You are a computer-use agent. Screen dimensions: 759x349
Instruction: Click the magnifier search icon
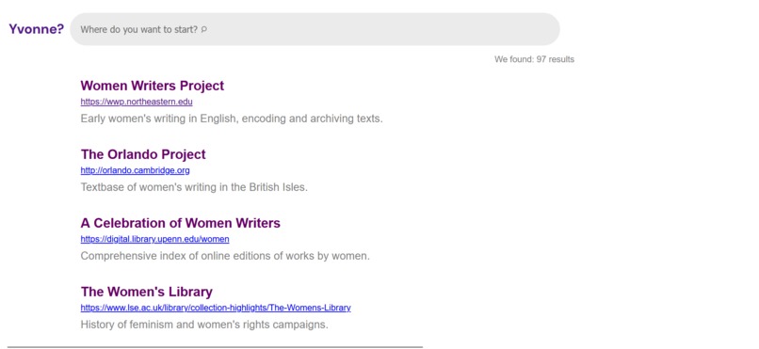tap(203, 29)
